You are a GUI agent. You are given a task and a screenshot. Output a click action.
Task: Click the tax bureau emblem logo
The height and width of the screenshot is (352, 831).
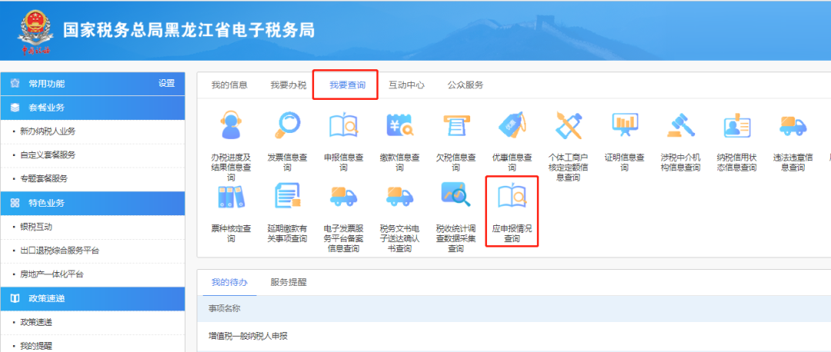click(x=35, y=31)
